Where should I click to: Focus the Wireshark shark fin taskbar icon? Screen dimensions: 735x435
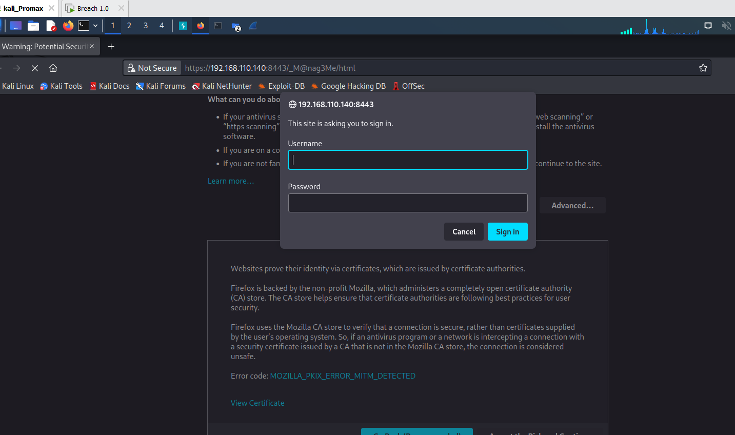click(x=253, y=26)
